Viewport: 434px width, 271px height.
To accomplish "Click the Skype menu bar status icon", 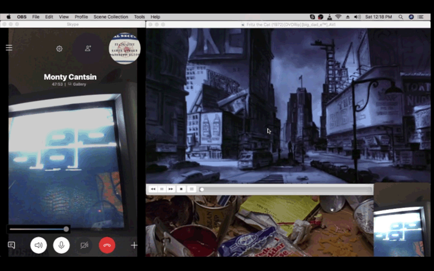I will [312, 17].
